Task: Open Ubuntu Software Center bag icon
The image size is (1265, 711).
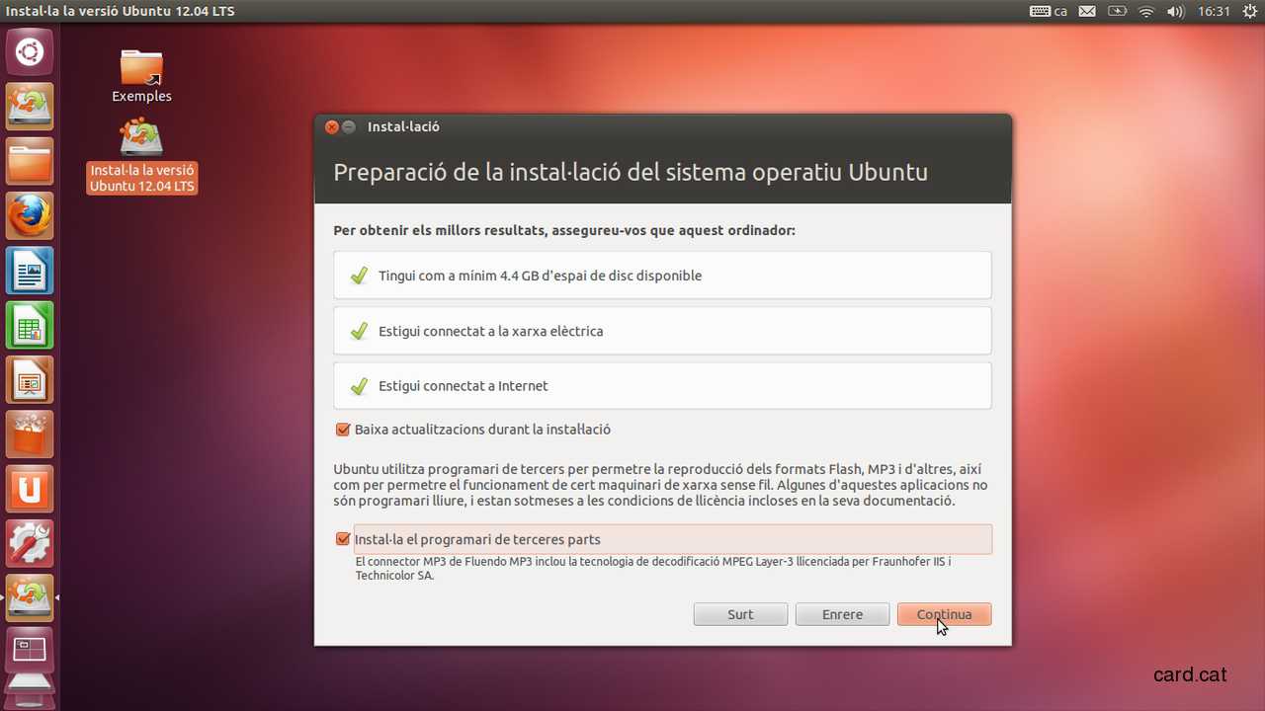Action: [30, 434]
